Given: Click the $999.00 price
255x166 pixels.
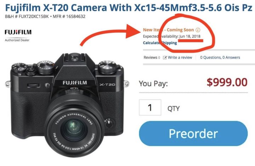Looking at the screenshot, I should pyautogui.click(x=227, y=82).
